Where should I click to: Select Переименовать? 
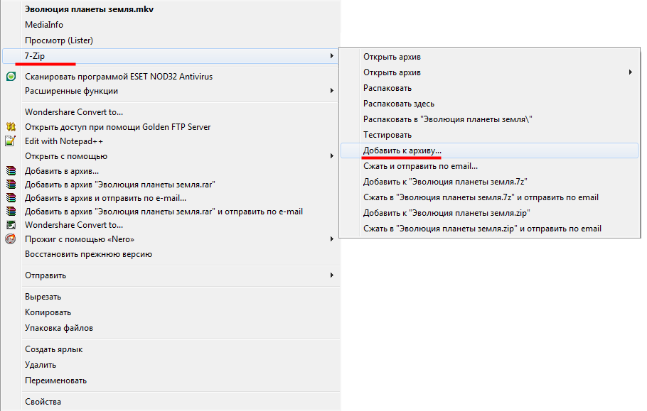point(55,380)
